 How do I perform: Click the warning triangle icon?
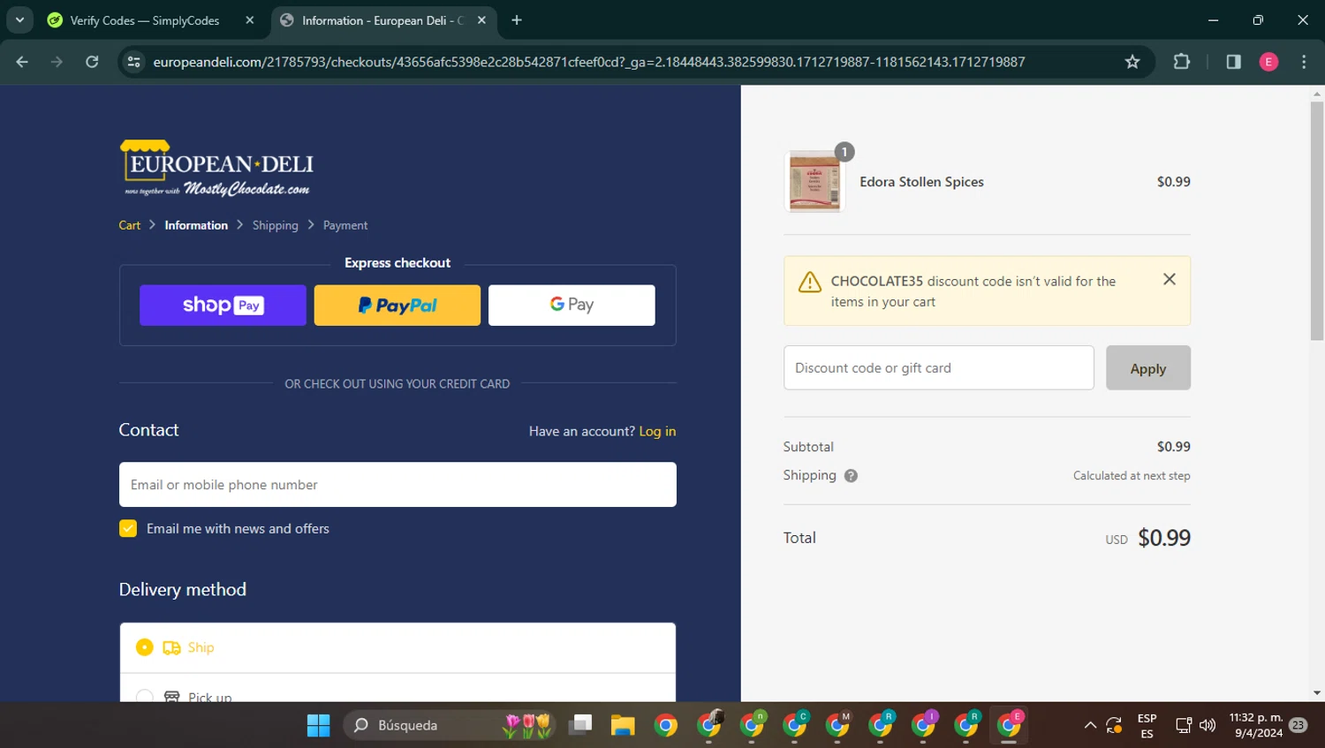[x=810, y=282]
